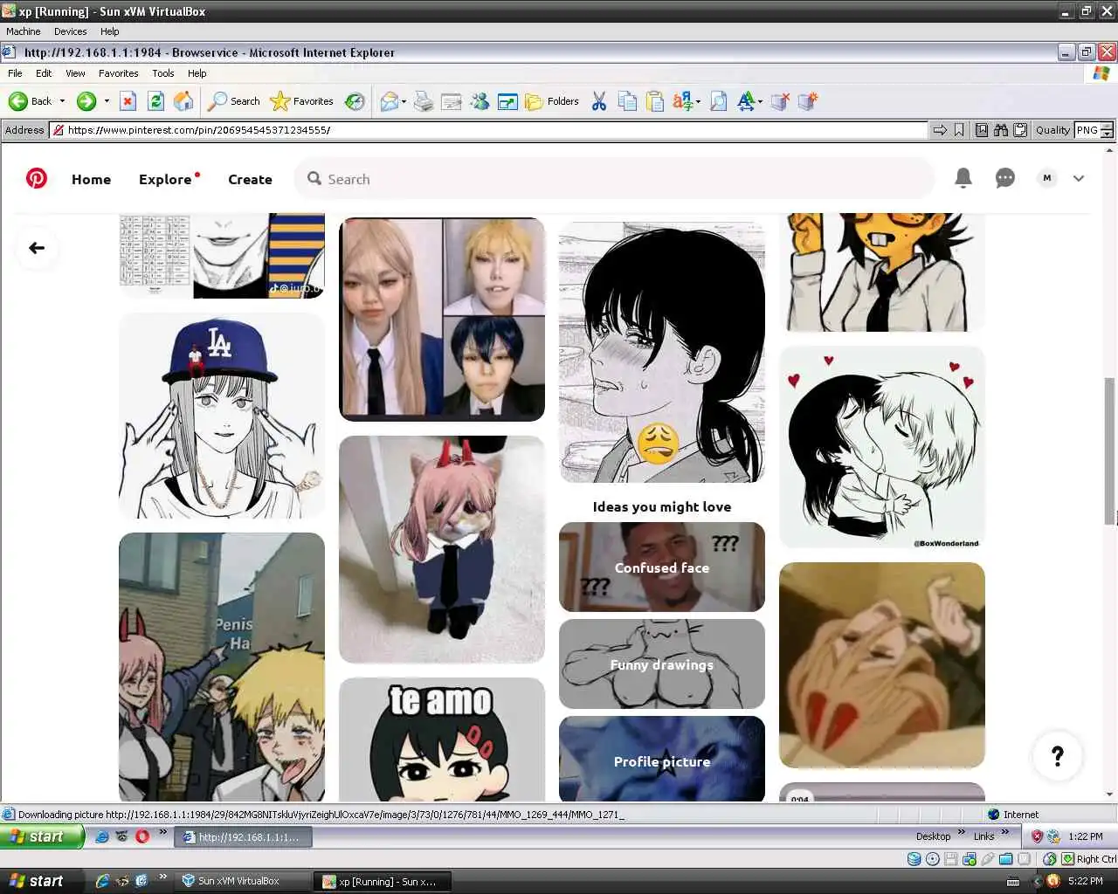Viewport: 1118px width, 894px height.
Task: Click the Back button in Internet Explorer toolbar
Action: [30, 101]
